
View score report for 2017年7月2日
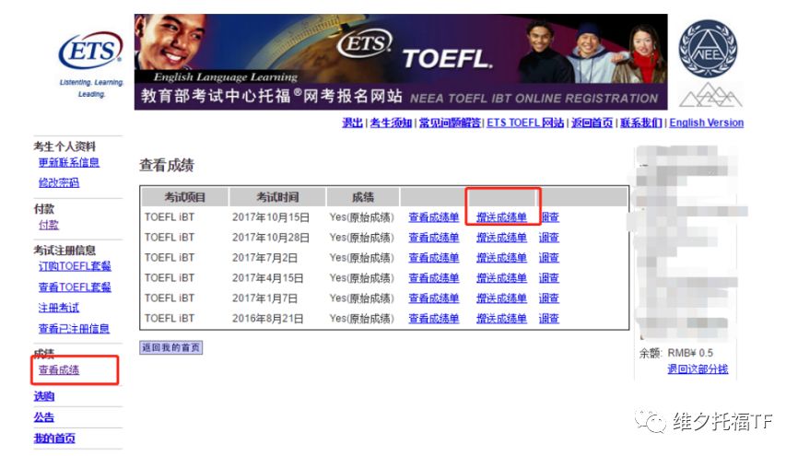pyautogui.click(x=434, y=258)
